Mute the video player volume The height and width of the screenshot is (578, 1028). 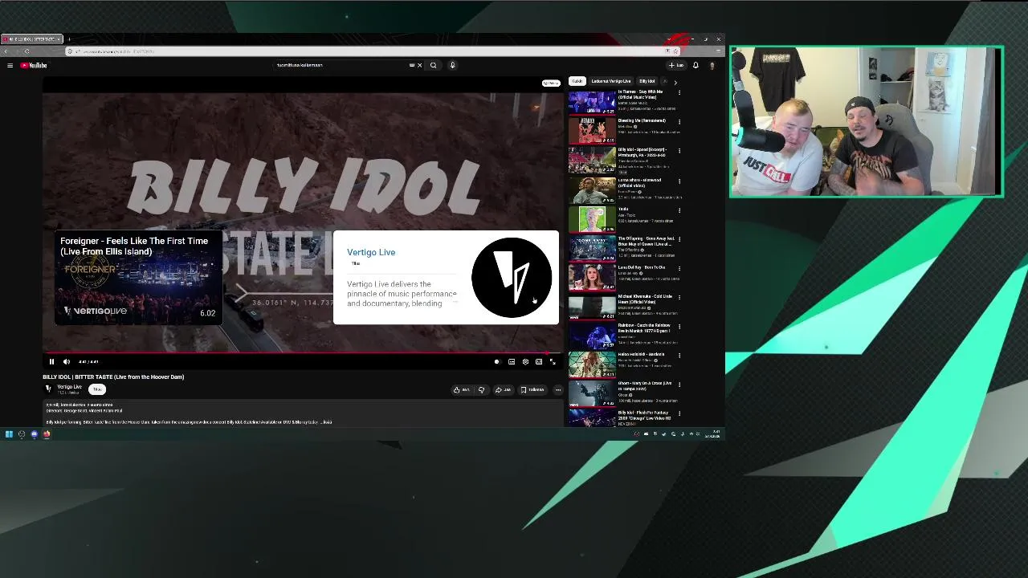click(x=67, y=361)
